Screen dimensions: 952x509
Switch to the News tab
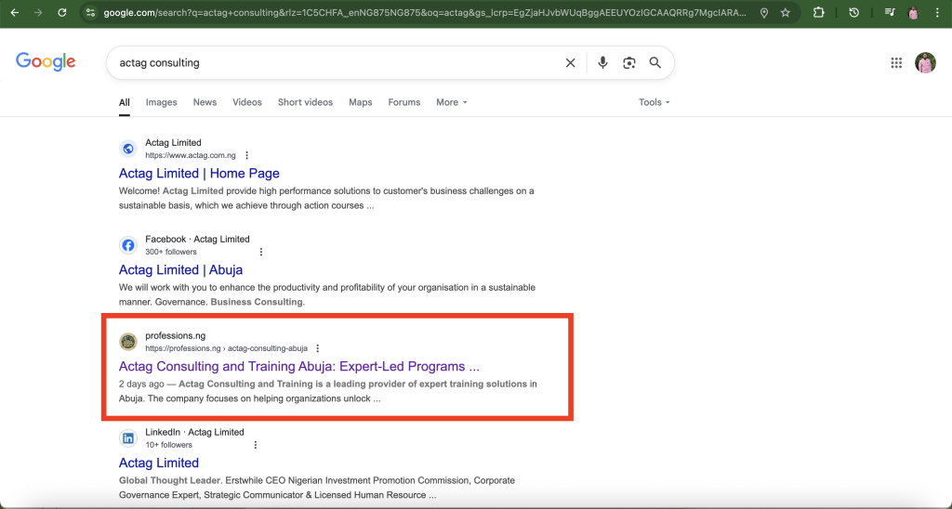coord(205,102)
